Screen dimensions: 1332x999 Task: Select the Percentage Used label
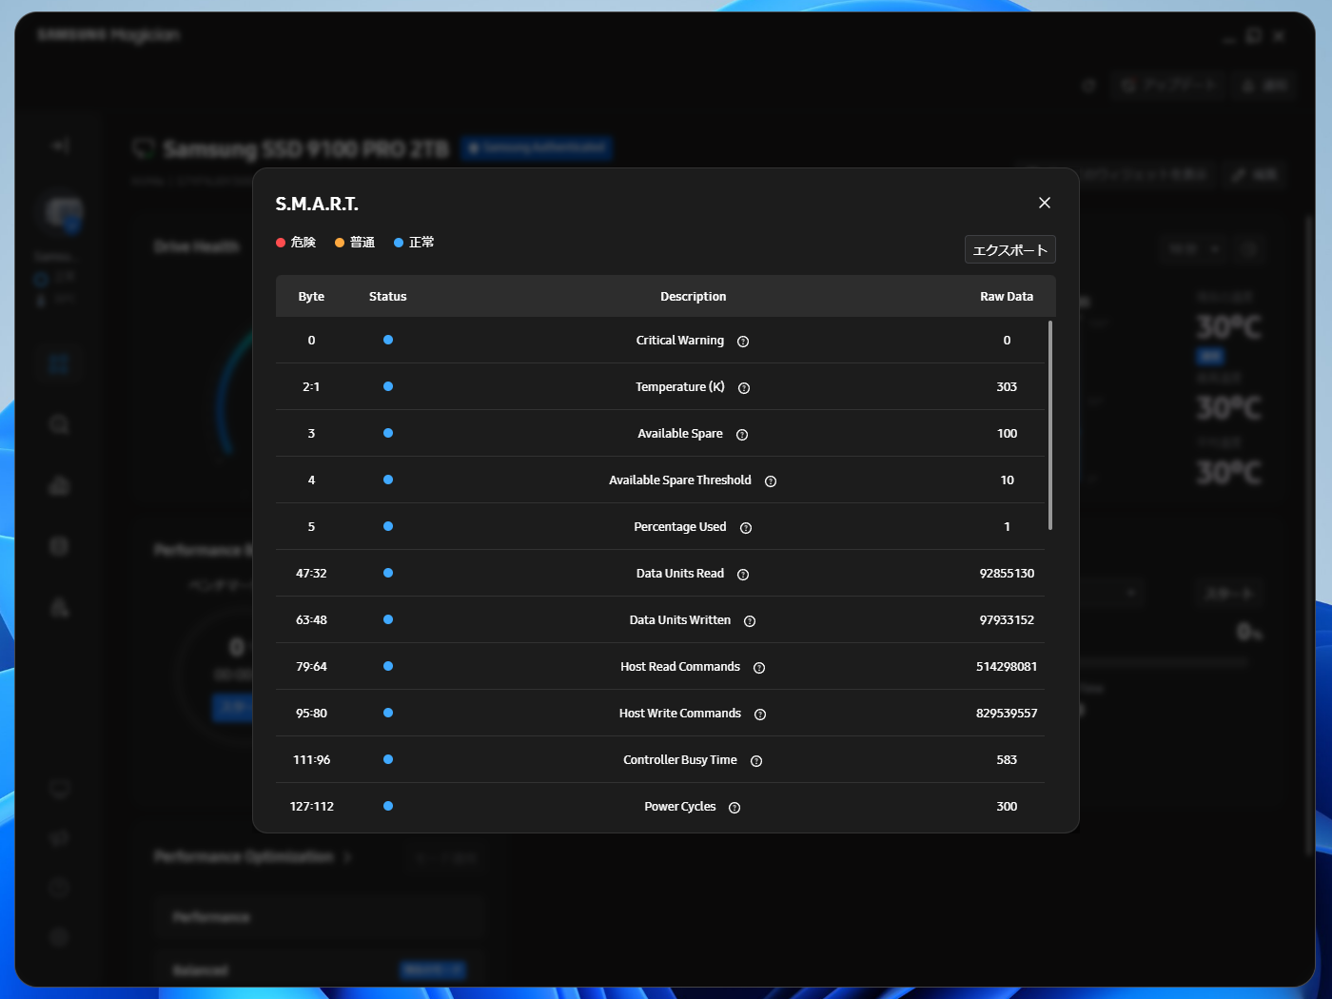coord(680,527)
